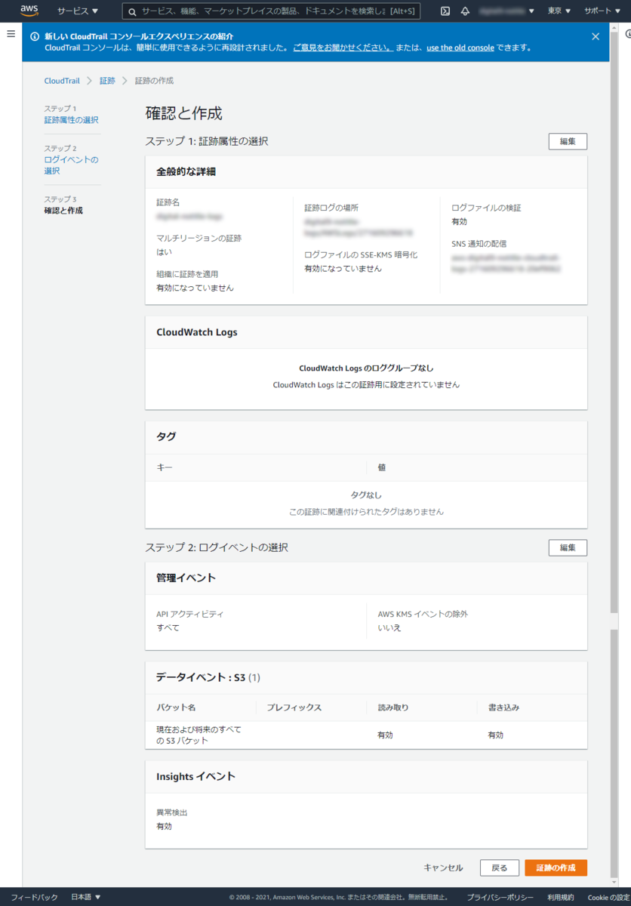
Task: Go to step 1 証跡属性の選択 link
Action: click(71, 120)
